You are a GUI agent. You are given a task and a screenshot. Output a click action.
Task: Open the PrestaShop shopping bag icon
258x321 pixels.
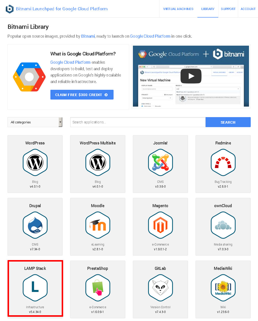98,288
